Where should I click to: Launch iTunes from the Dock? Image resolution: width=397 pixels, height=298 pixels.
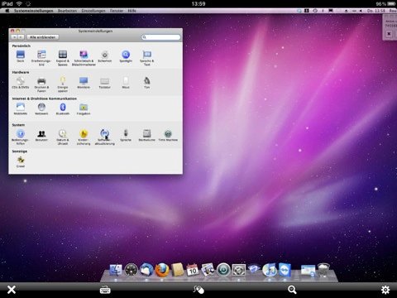pyautogui.click(x=270, y=270)
